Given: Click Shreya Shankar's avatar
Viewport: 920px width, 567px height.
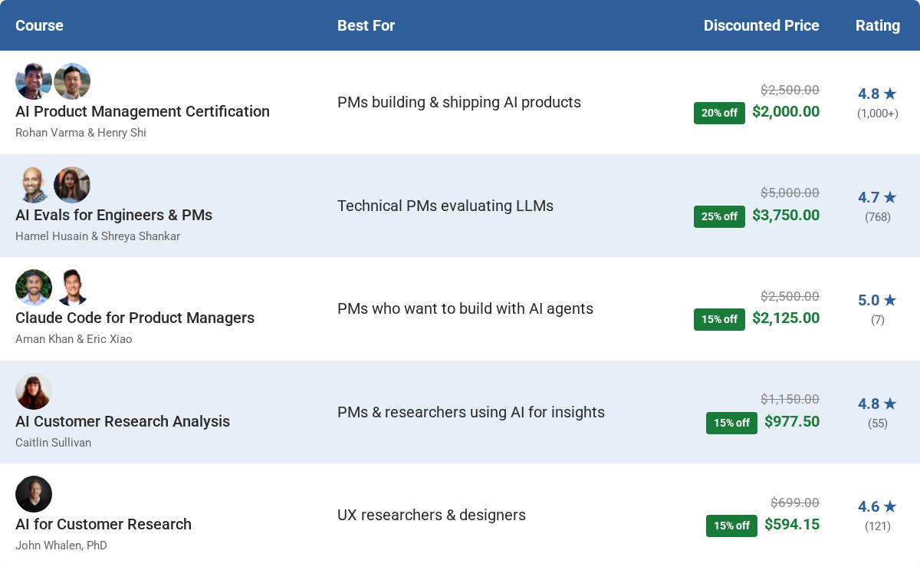Looking at the screenshot, I should coord(72,185).
